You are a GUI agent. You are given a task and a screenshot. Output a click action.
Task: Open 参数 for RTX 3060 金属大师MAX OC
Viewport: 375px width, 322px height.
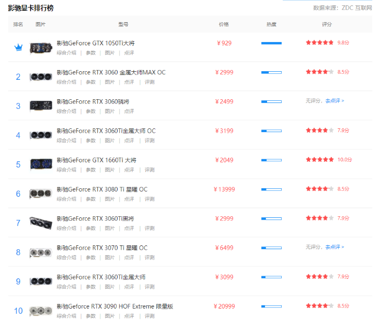tap(91, 82)
